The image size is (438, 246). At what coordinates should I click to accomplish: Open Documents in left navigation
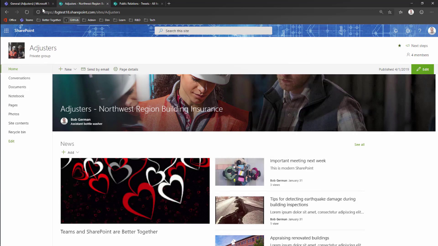click(17, 87)
